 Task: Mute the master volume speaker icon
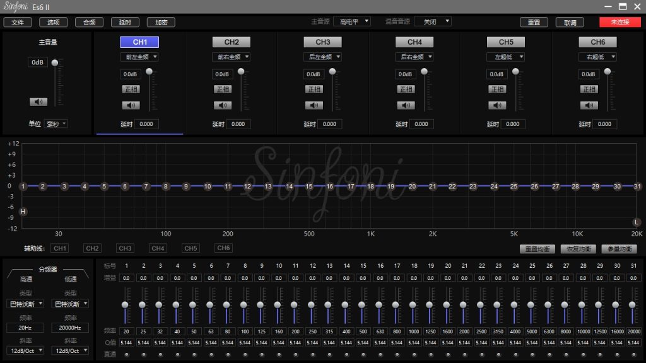tap(38, 101)
